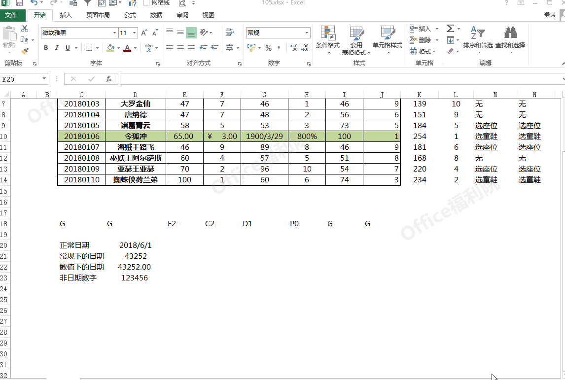Undo the last action

pyautogui.click(x=34, y=3)
